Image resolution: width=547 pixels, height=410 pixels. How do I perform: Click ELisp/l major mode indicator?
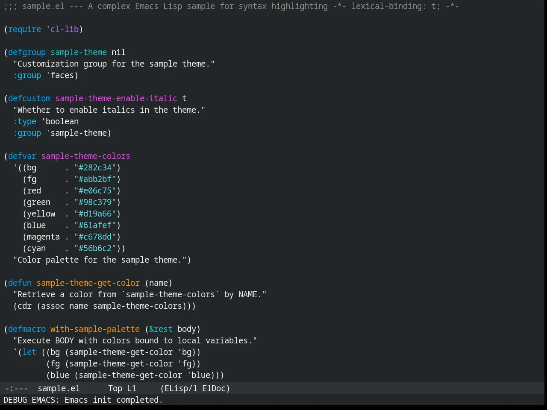tap(181, 388)
